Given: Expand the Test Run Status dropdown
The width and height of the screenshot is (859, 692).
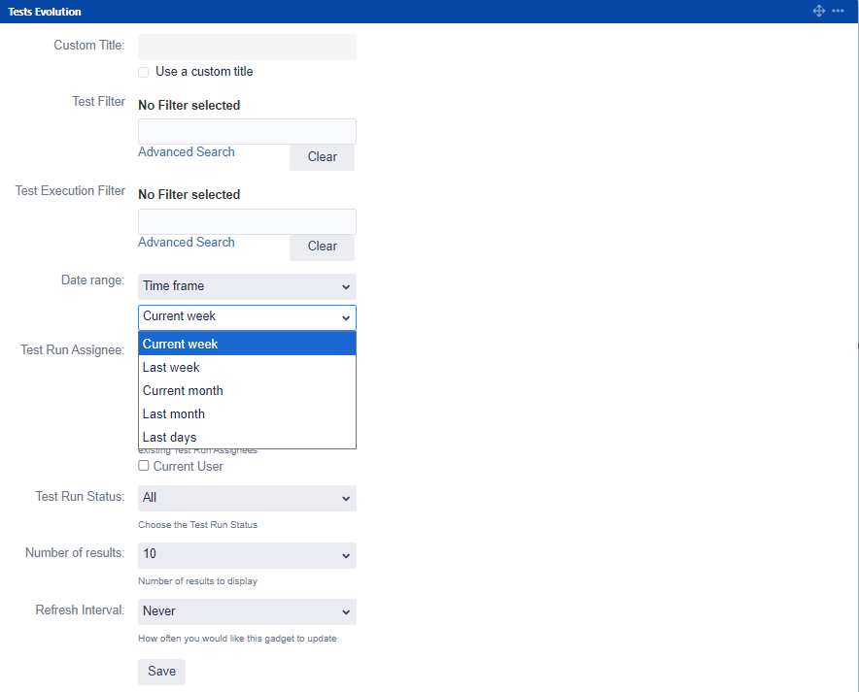Looking at the screenshot, I should coord(247,498).
